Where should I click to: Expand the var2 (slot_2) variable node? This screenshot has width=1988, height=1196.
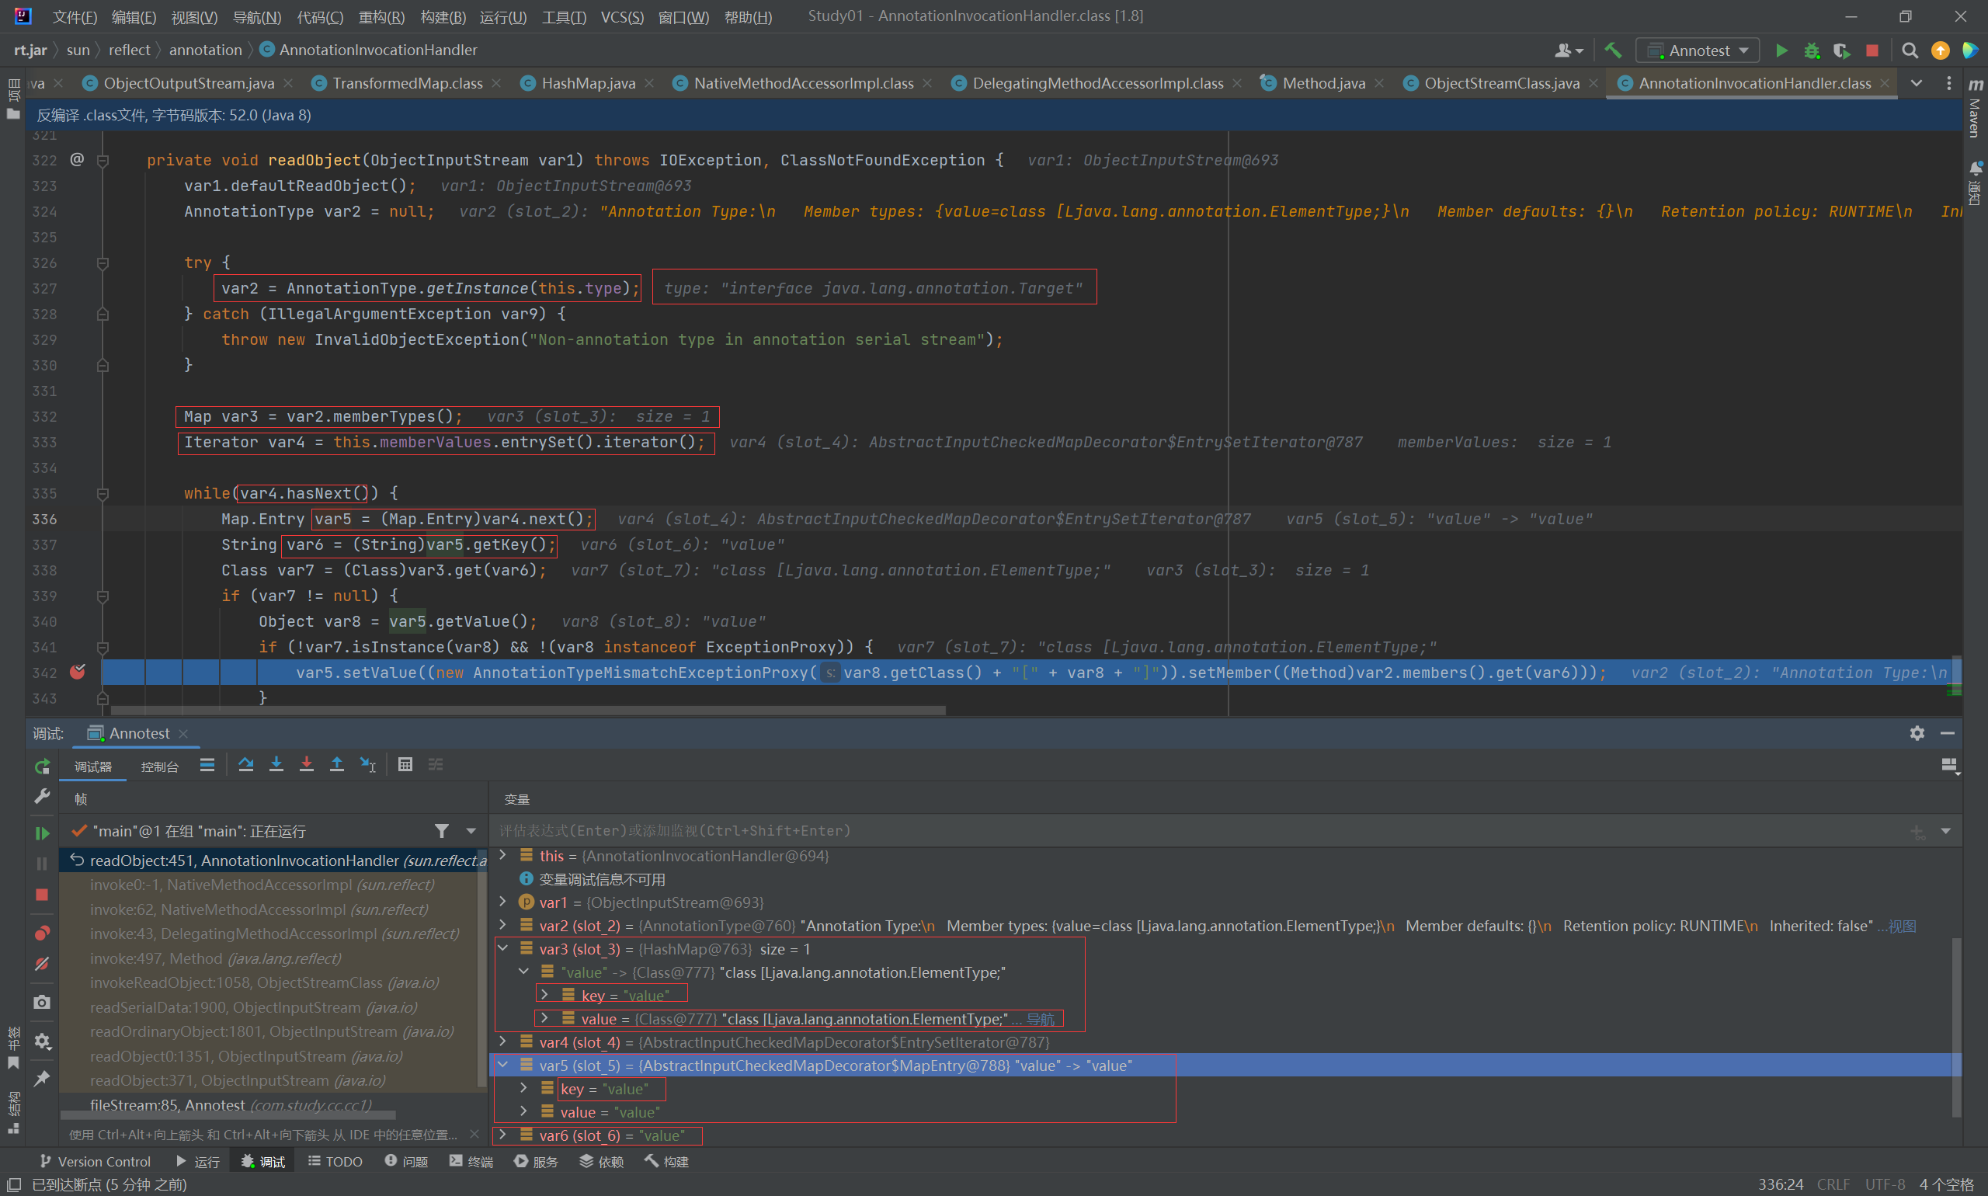coord(503,925)
